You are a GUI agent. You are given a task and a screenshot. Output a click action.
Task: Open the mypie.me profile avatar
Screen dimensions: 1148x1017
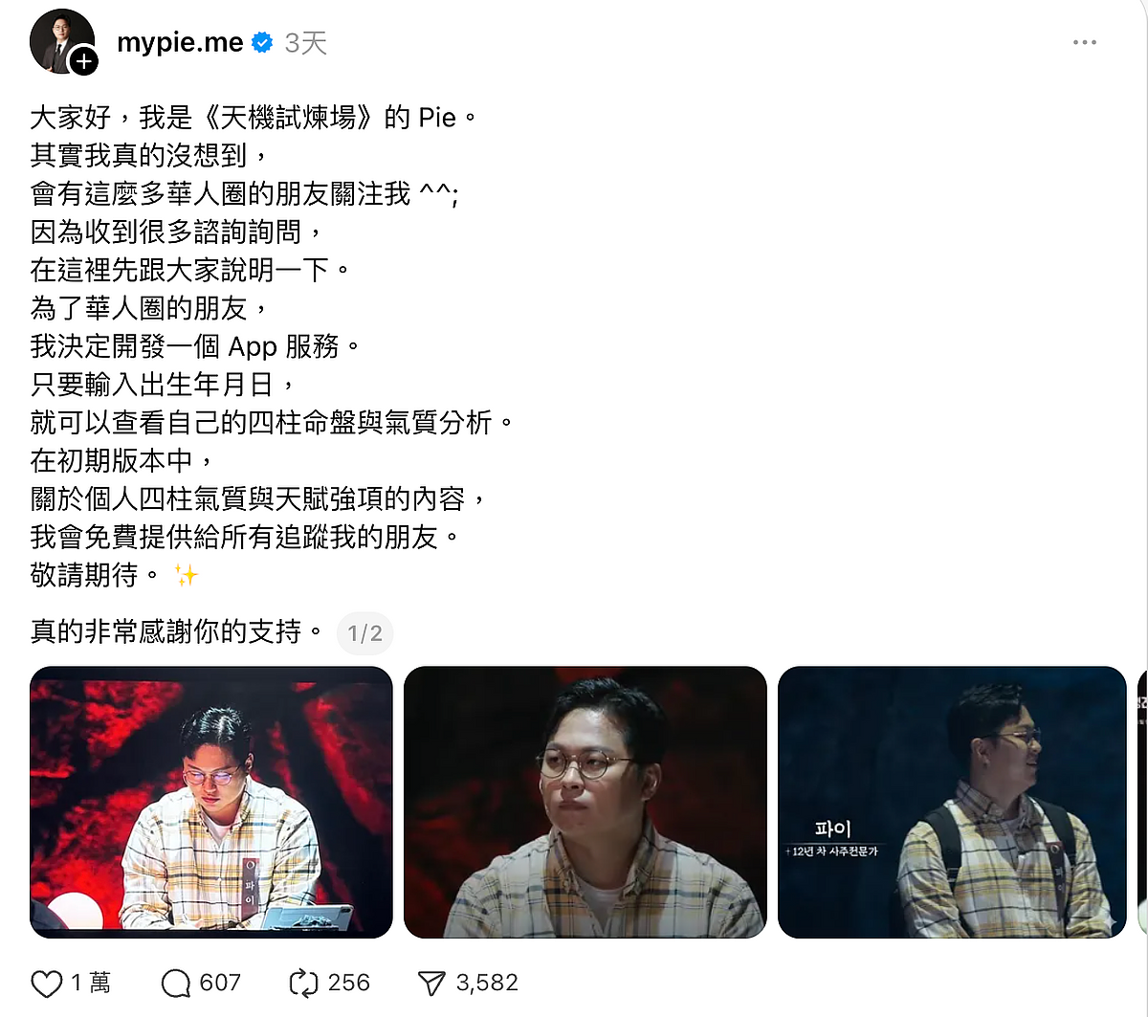coord(62,42)
